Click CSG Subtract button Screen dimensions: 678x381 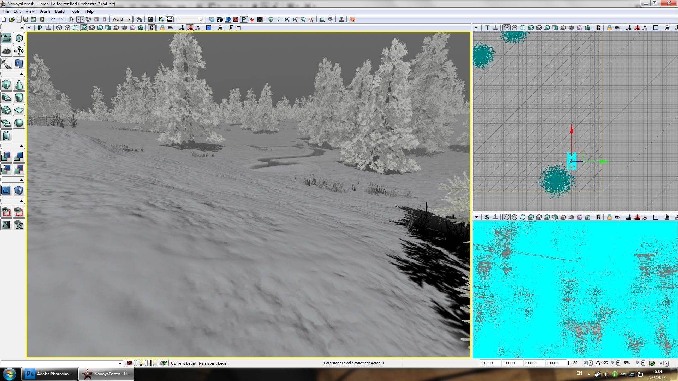[19, 157]
